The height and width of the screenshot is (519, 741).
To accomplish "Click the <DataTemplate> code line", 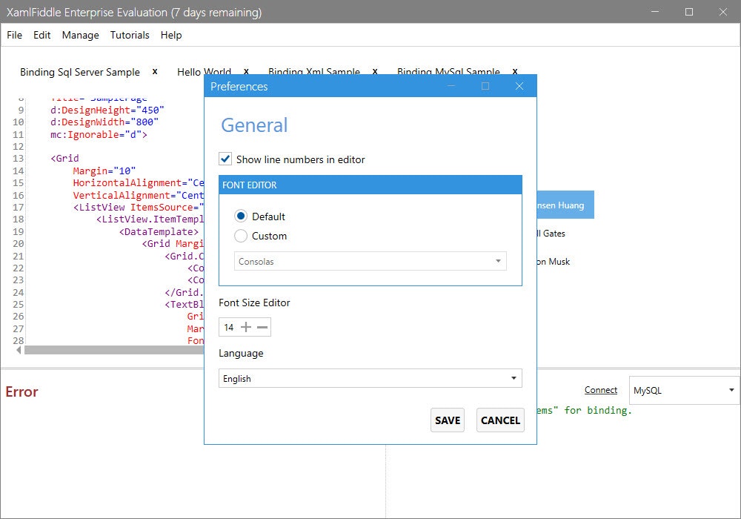I will click(x=159, y=231).
